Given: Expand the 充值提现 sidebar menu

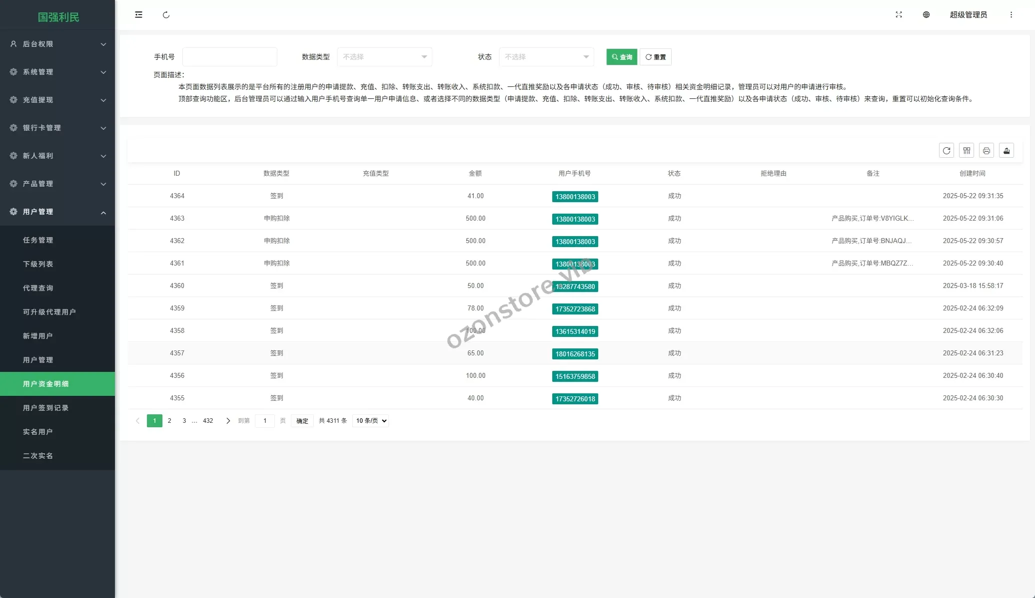Looking at the screenshot, I should pos(57,100).
